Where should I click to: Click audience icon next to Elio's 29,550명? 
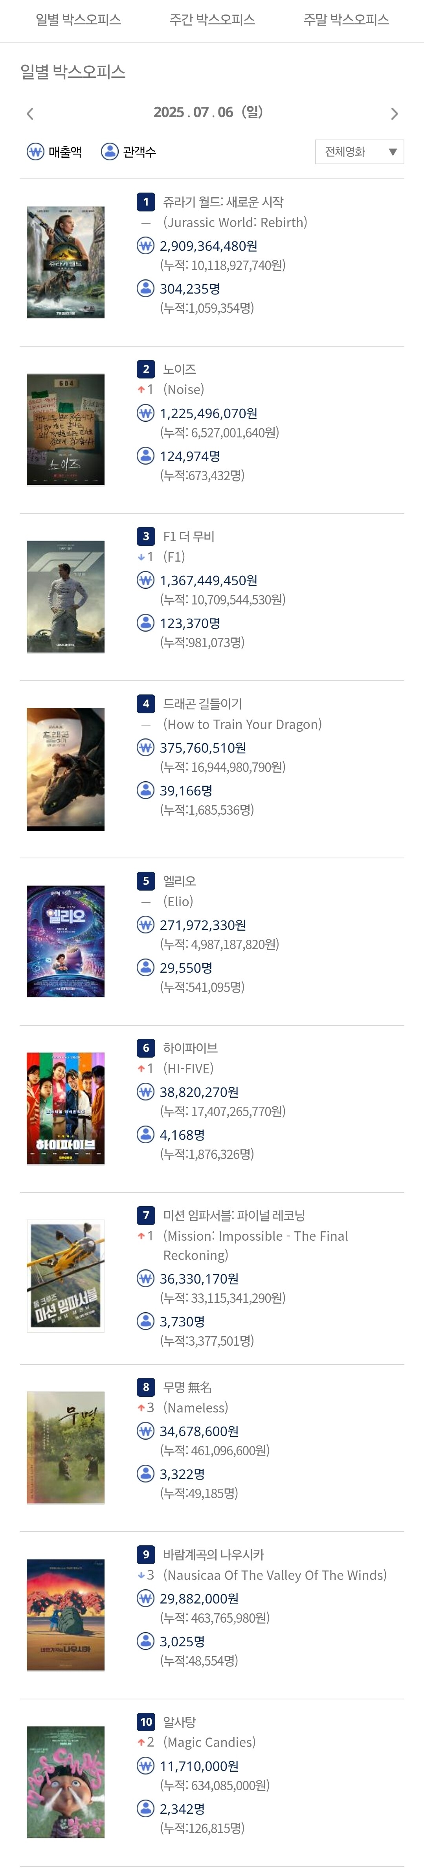coord(146,967)
